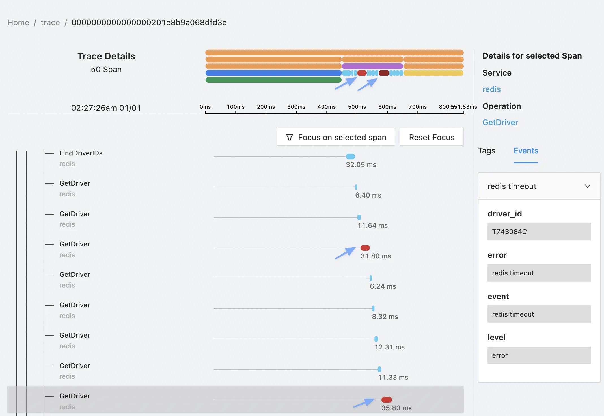Click the top orange bar in trace overview
The width and height of the screenshot is (604, 416).
(x=335, y=52)
